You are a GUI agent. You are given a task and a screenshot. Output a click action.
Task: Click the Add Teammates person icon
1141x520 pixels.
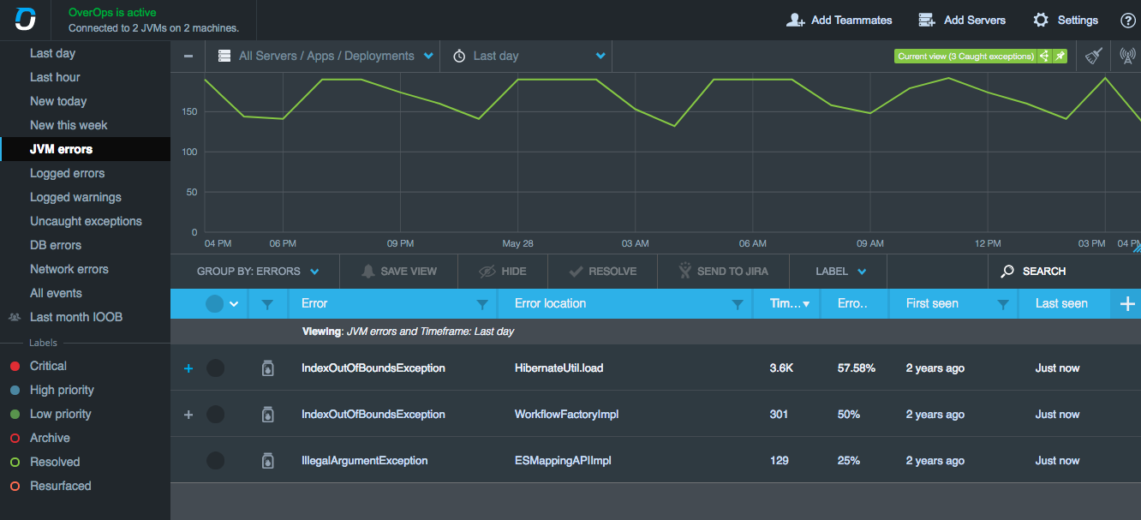pyautogui.click(x=795, y=20)
